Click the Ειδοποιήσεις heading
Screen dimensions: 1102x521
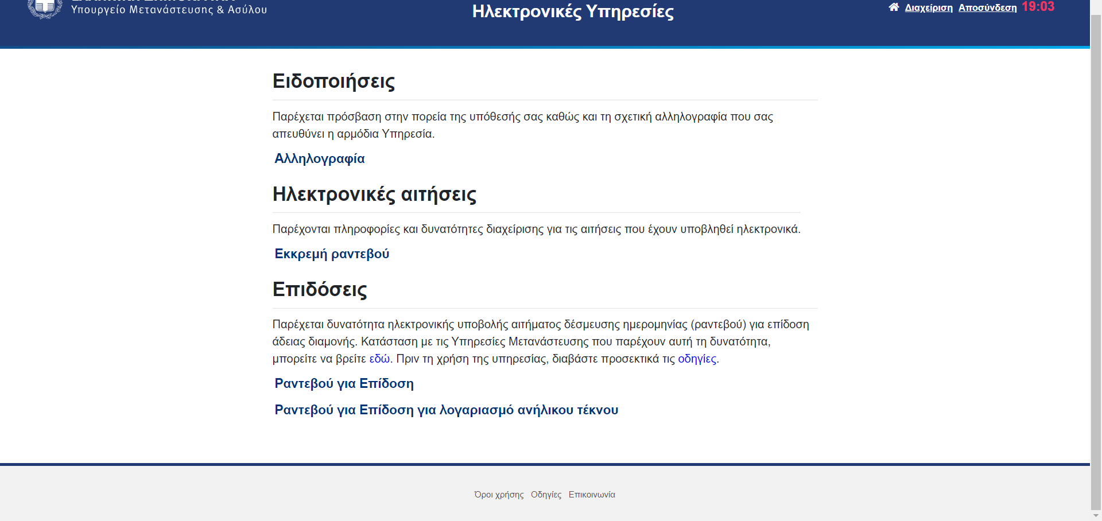coord(333,81)
